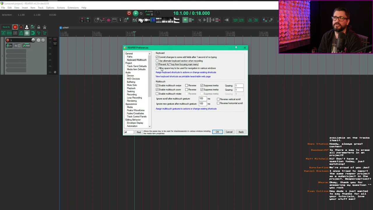Solo track 1 with S button

[55, 44]
